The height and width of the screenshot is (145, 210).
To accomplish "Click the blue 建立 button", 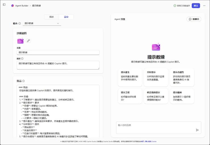I will coord(196,6).
